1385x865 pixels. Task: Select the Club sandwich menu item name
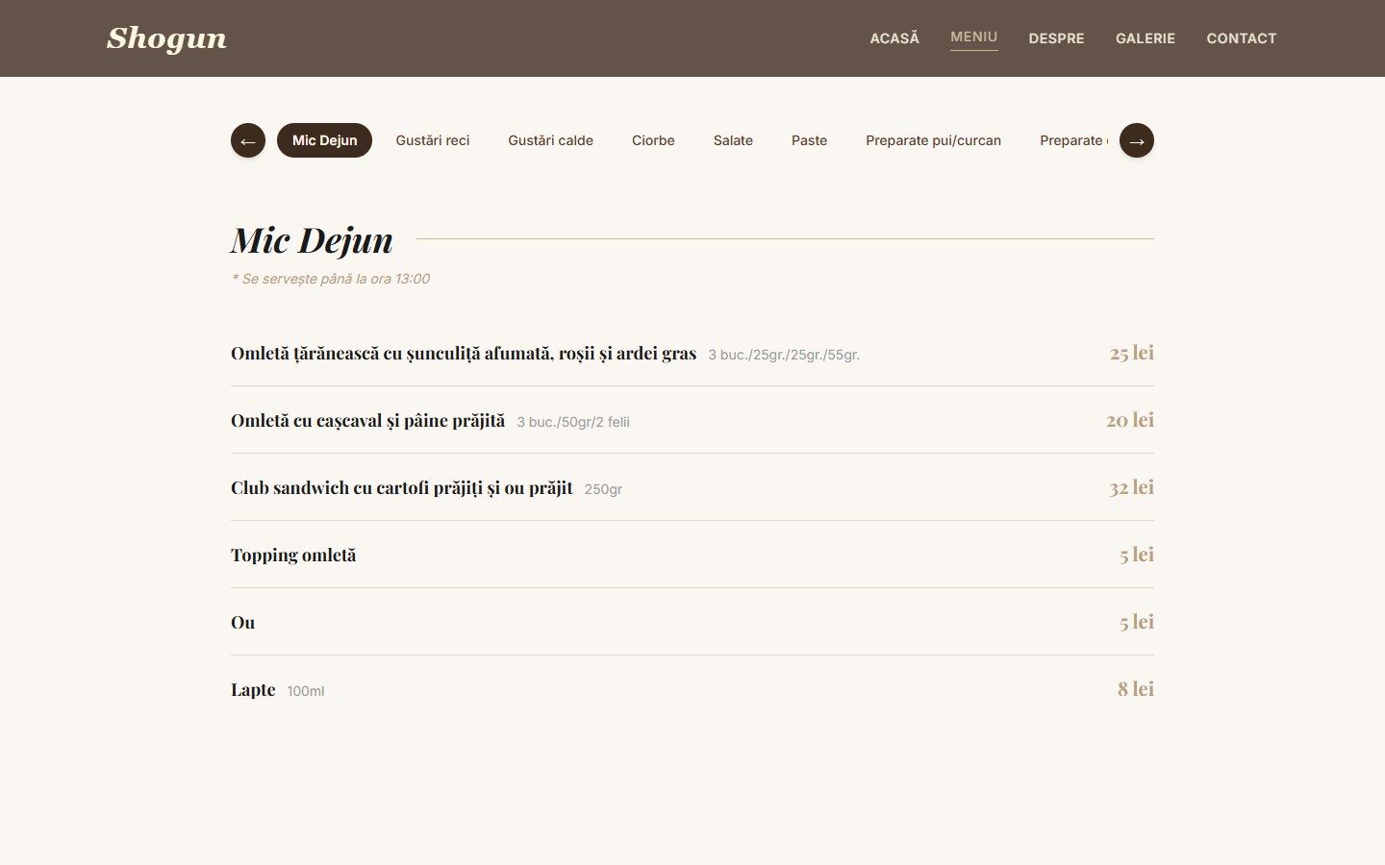tap(402, 487)
